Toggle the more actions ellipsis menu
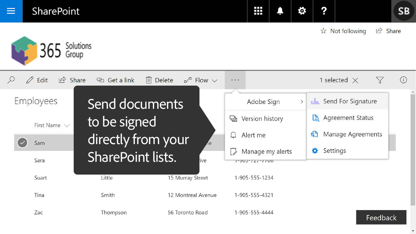This screenshot has height=234, width=416. pyautogui.click(x=235, y=80)
